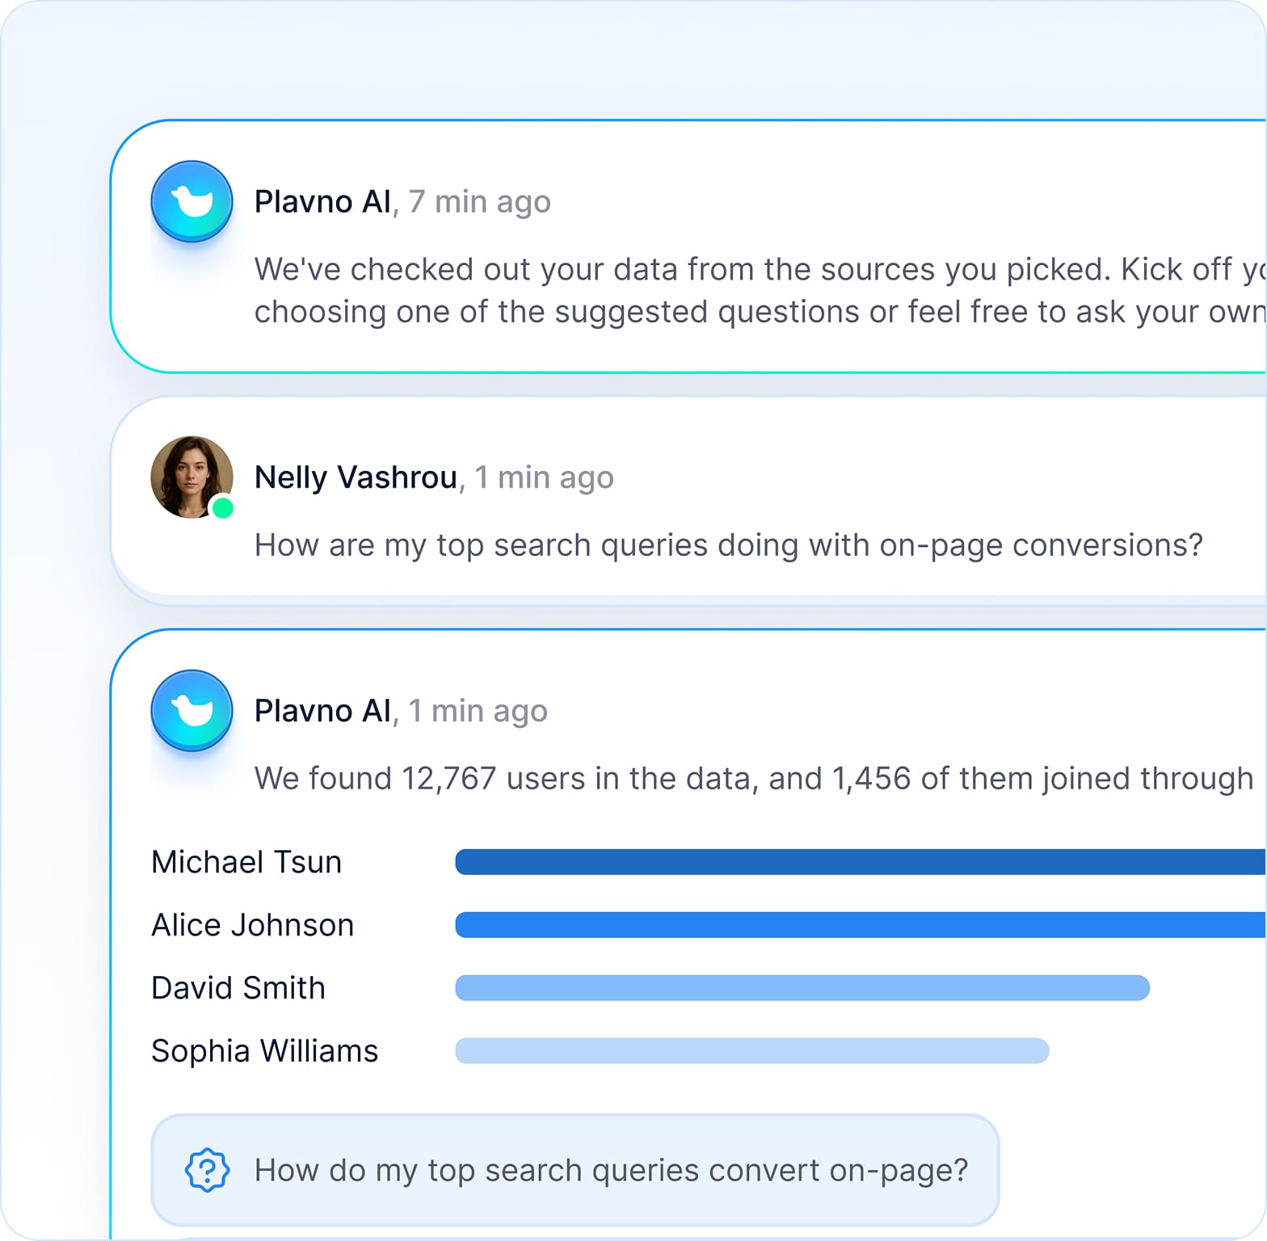Click the Plavno AI duck avatar icon
Image resolution: width=1267 pixels, height=1241 pixels.
(x=192, y=201)
